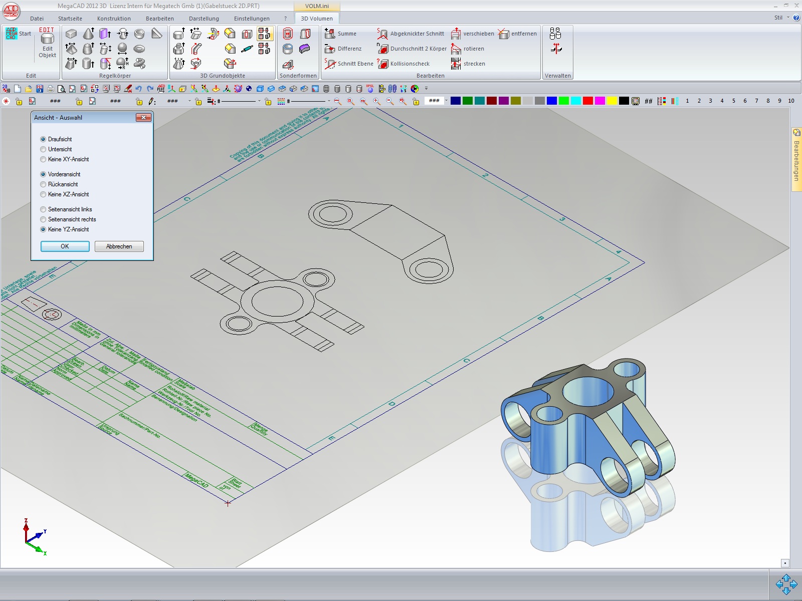Run the Kollisionscheck tool

tap(404, 64)
